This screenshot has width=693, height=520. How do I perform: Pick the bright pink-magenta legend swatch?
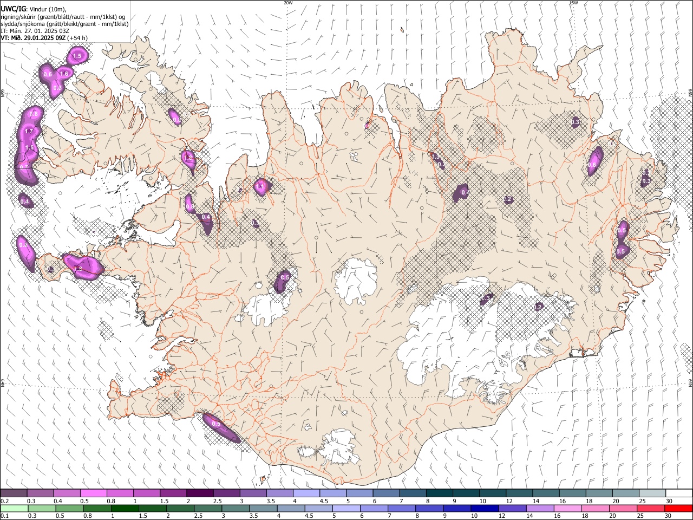click(x=93, y=493)
